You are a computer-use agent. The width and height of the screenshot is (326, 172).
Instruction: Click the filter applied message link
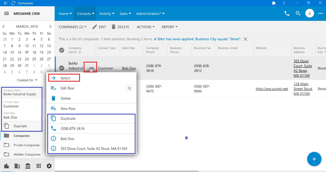click(x=197, y=39)
